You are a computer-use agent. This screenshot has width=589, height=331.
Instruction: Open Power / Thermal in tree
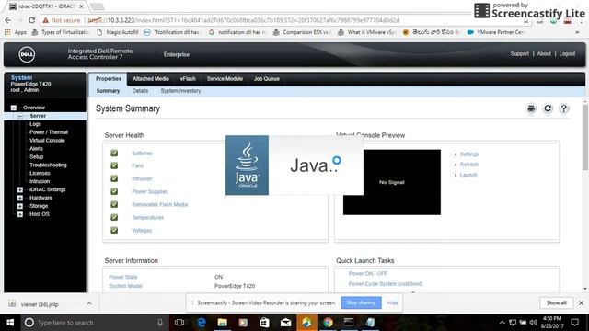pos(49,132)
